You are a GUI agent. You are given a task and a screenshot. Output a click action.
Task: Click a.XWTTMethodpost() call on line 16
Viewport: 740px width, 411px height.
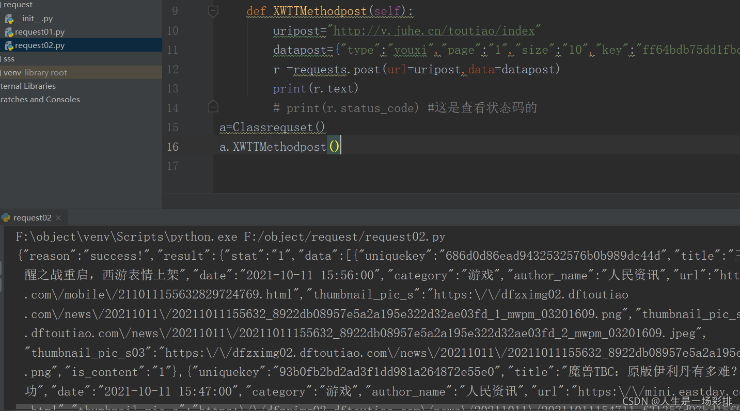[x=280, y=147]
